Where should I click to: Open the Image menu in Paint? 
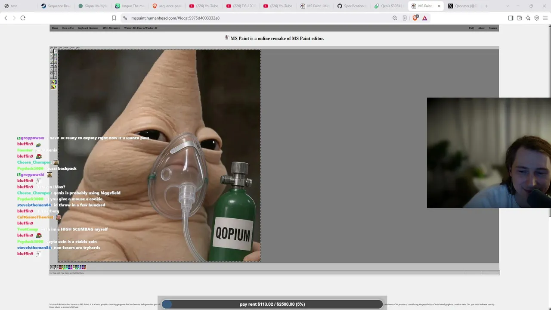[66, 47]
